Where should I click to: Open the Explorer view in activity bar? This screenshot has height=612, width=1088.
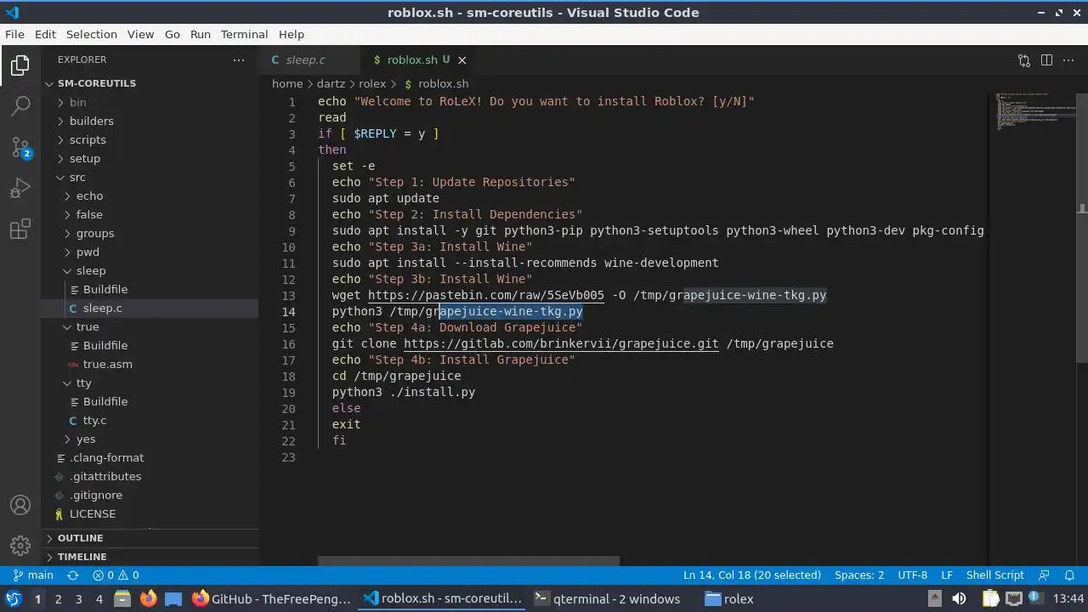[x=20, y=65]
